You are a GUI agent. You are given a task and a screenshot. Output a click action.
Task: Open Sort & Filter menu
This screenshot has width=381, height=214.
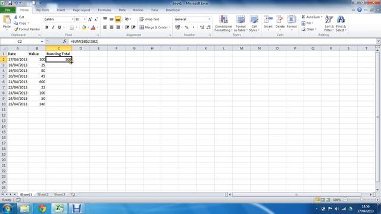tap(329, 23)
